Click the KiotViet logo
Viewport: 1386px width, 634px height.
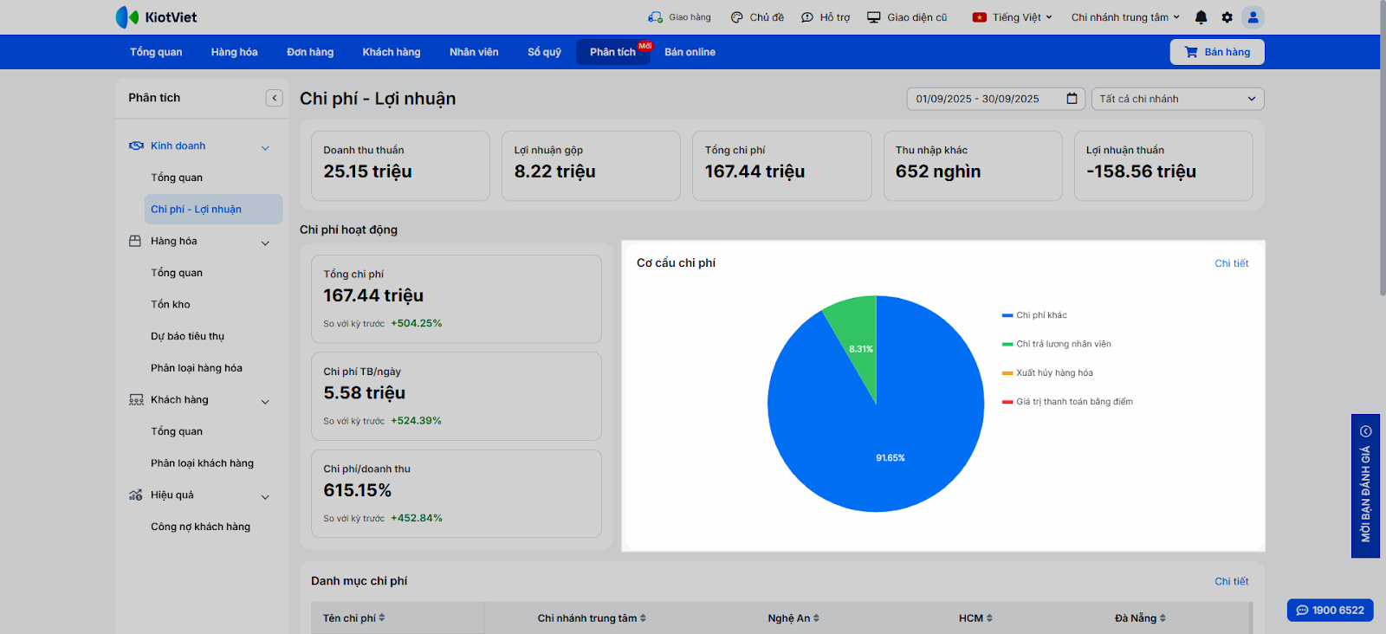(157, 17)
